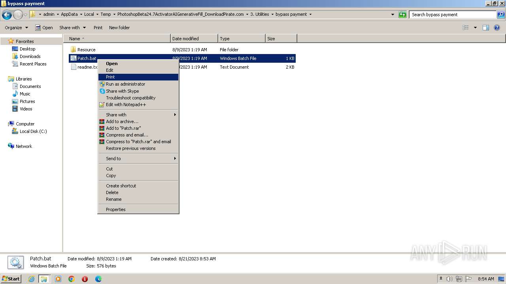Click the Windows Explorer taskbar icon

click(x=44, y=279)
